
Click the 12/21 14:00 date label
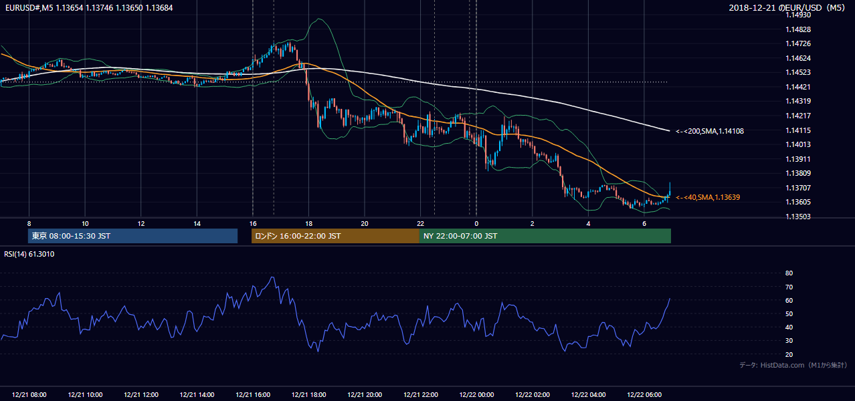click(197, 395)
